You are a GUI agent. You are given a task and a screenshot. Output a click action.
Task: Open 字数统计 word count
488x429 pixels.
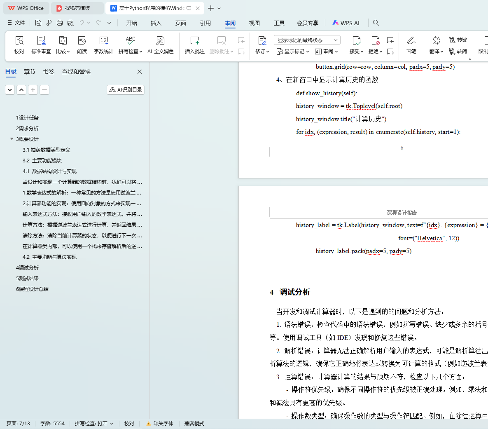click(x=103, y=41)
